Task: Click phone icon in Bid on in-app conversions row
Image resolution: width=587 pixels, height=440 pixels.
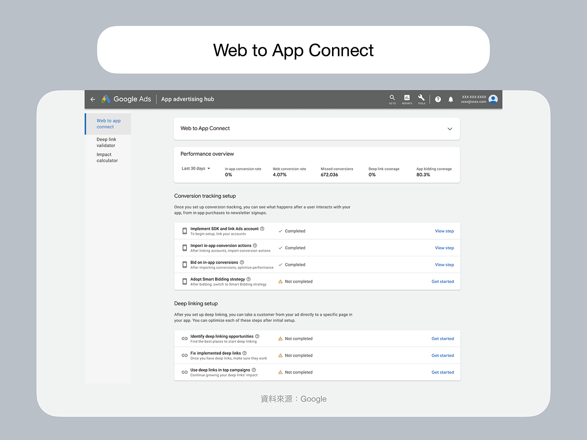Action: 184,265
